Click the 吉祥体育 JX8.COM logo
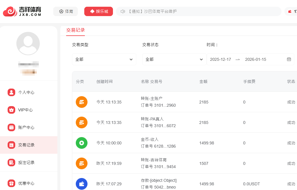 tap(22, 11)
